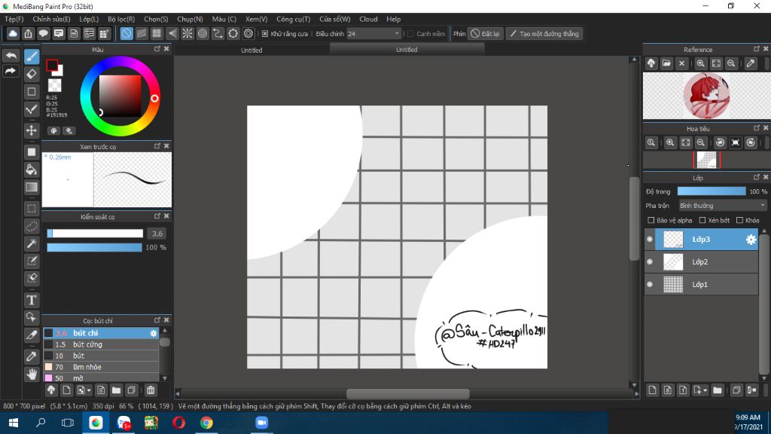Open image in Reference panel folder icon
Screen dimensions: 771x434
[666, 63]
